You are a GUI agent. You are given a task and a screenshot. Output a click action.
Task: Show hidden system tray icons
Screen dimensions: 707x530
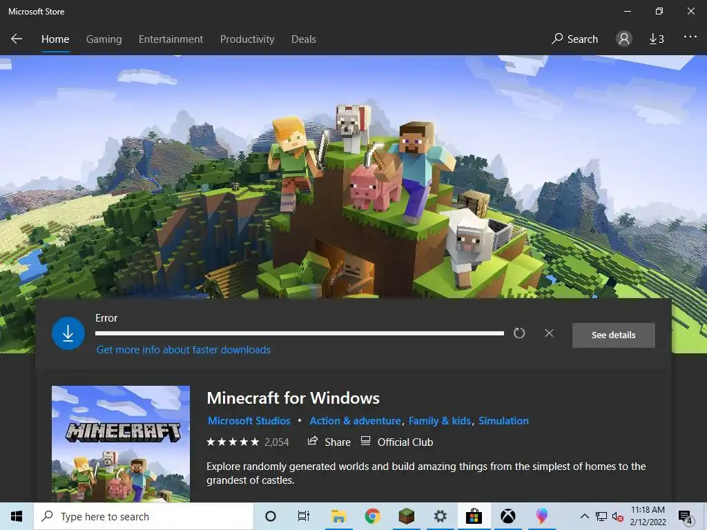click(584, 516)
